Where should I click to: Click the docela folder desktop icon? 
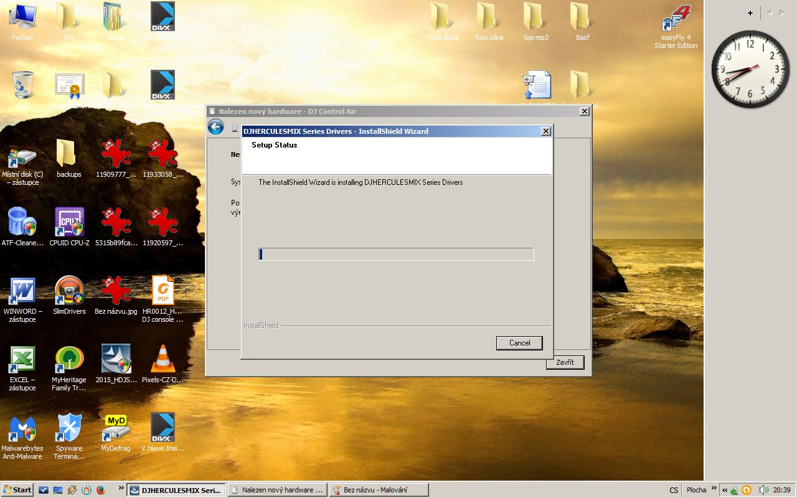click(x=116, y=22)
